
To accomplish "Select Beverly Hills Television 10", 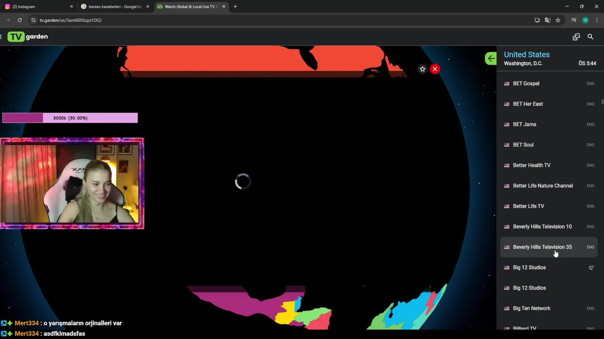I will point(549,226).
